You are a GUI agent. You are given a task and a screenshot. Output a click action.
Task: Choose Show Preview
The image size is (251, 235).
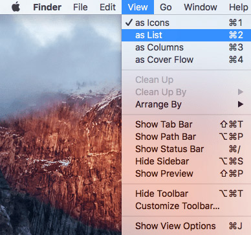point(186,173)
